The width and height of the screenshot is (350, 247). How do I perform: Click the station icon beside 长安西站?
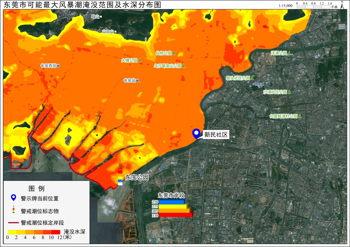point(58,66)
